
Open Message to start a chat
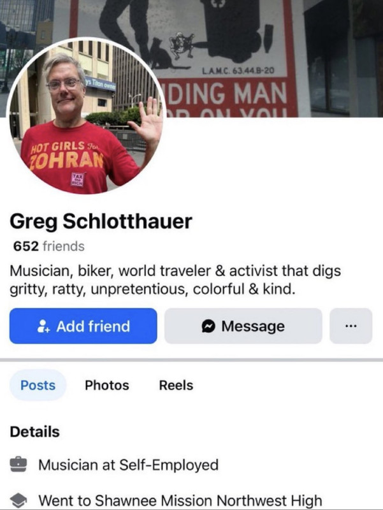[x=243, y=326]
